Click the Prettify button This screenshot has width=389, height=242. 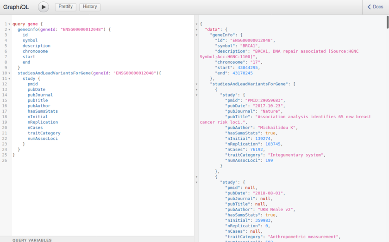pos(65,6)
